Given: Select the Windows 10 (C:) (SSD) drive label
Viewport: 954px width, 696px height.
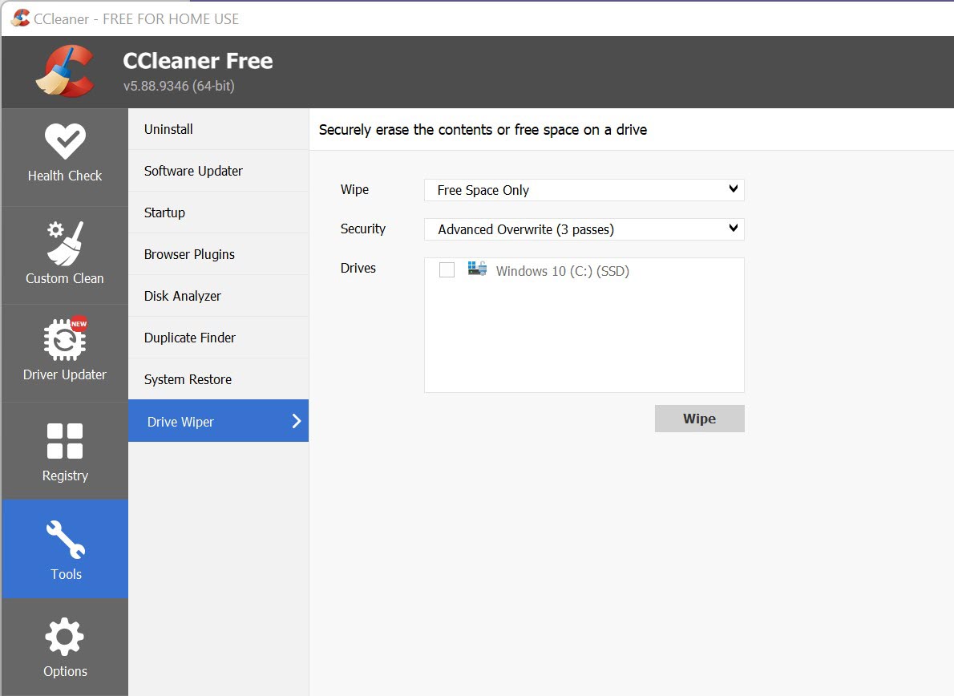Looking at the screenshot, I should tap(562, 271).
